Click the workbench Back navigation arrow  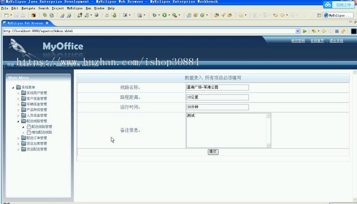(x=282, y=15)
